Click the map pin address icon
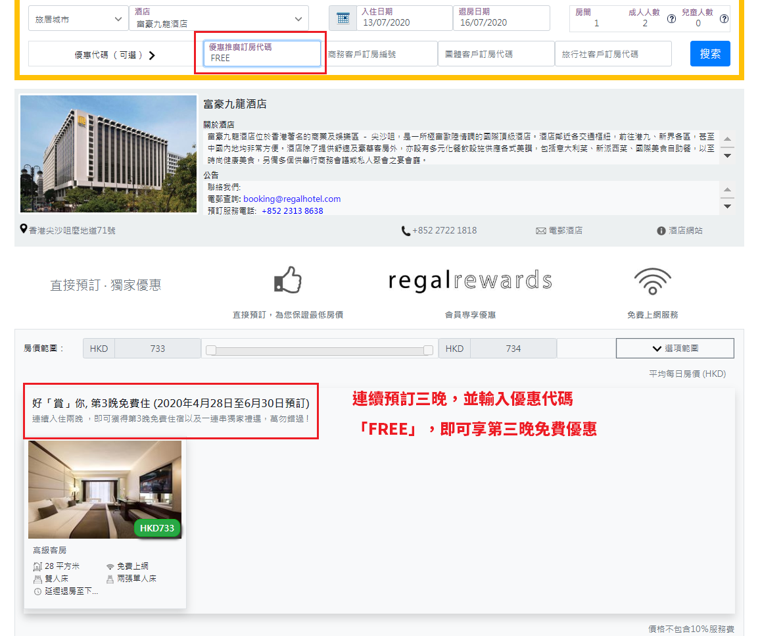This screenshot has height=636, width=760. click(23, 229)
